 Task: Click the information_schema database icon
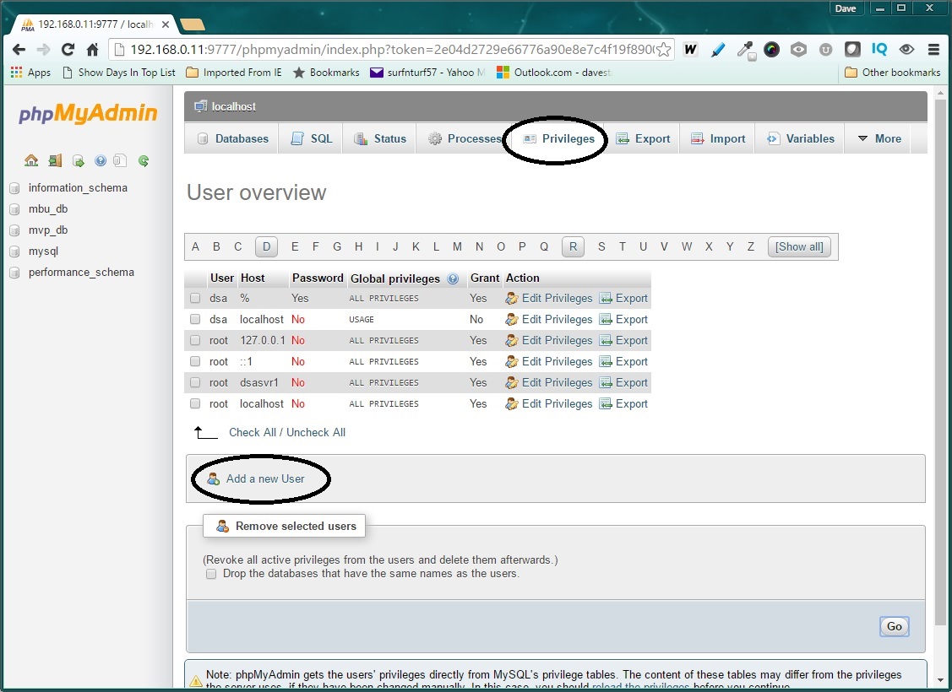(15, 188)
